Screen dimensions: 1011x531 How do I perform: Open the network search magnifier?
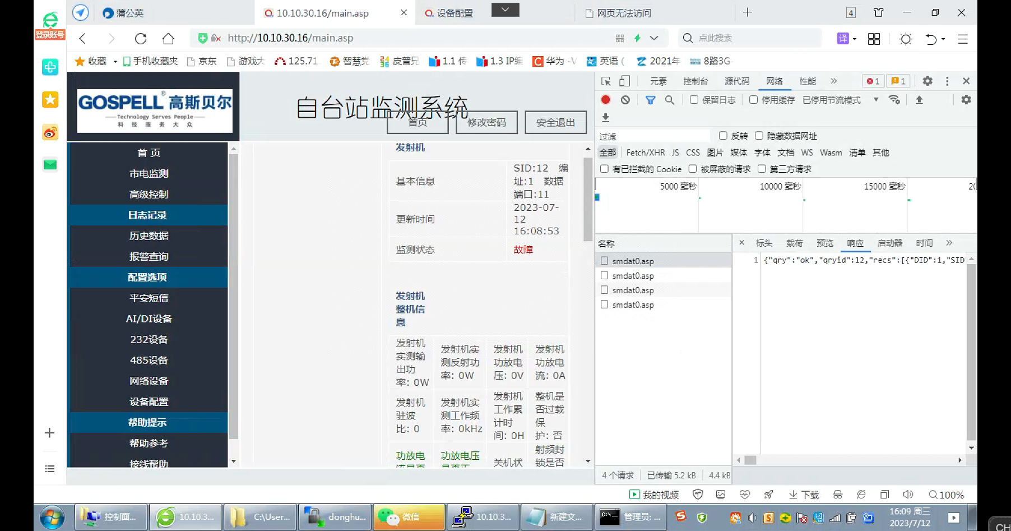tap(669, 100)
